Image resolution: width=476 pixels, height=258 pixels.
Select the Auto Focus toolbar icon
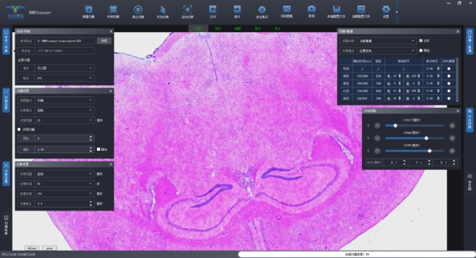188,10
